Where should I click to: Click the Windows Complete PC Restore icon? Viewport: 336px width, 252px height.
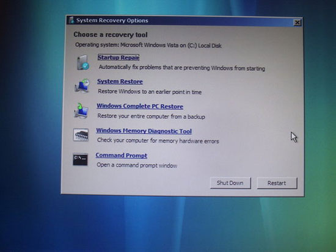81,110
